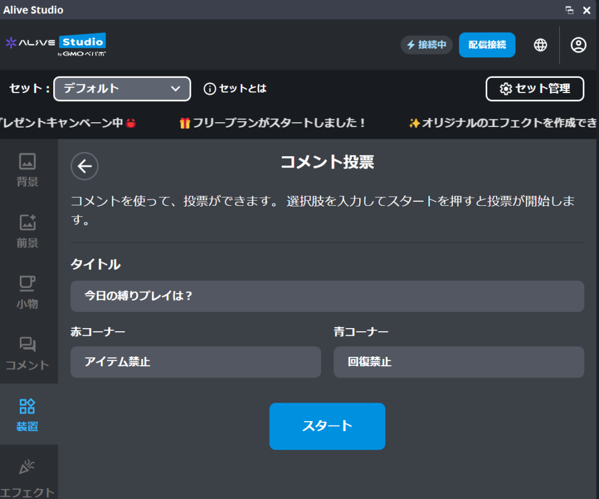
Task: Click the フリープラン announcement in the ticker
Action: (273, 123)
